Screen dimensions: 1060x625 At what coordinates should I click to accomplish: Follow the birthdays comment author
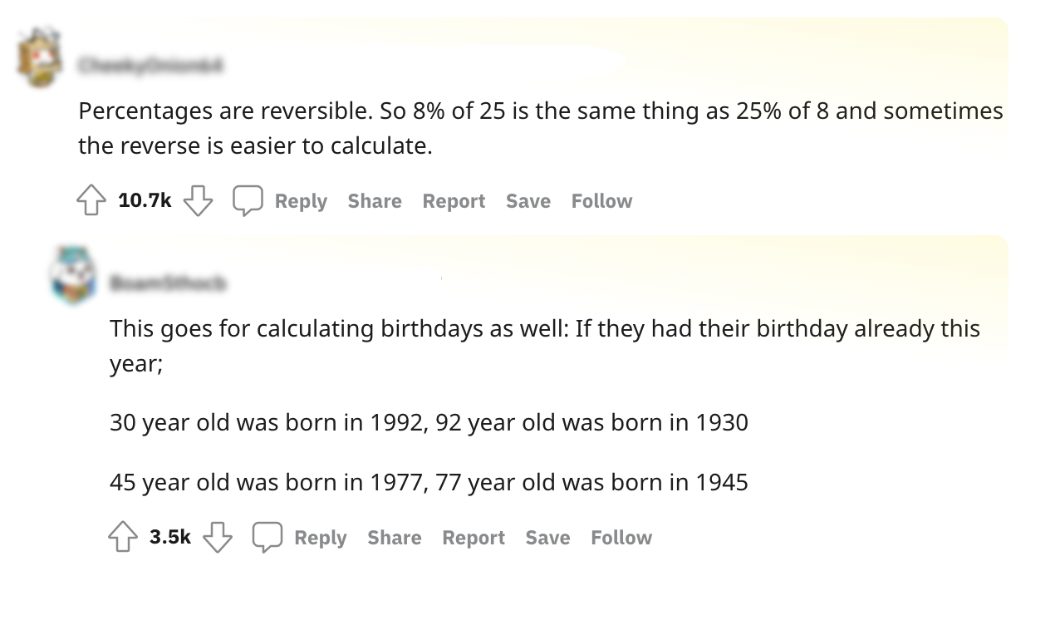[621, 537]
